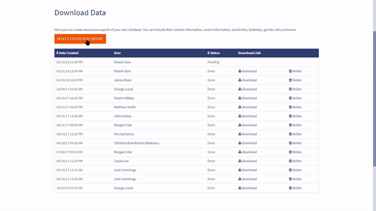Image resolution: width=376 pixels, height=211 pixels.
Task: Delete Cassie Lee's export entry
Action: [x=295, y=161]
